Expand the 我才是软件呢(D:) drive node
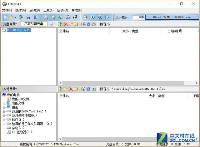 pyautogui.click(x=4, y=115)
